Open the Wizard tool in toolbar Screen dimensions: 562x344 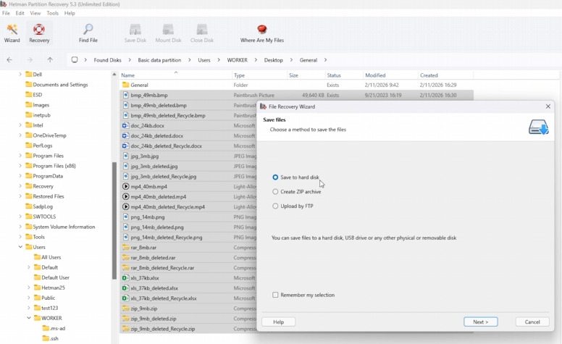[12, 33]
